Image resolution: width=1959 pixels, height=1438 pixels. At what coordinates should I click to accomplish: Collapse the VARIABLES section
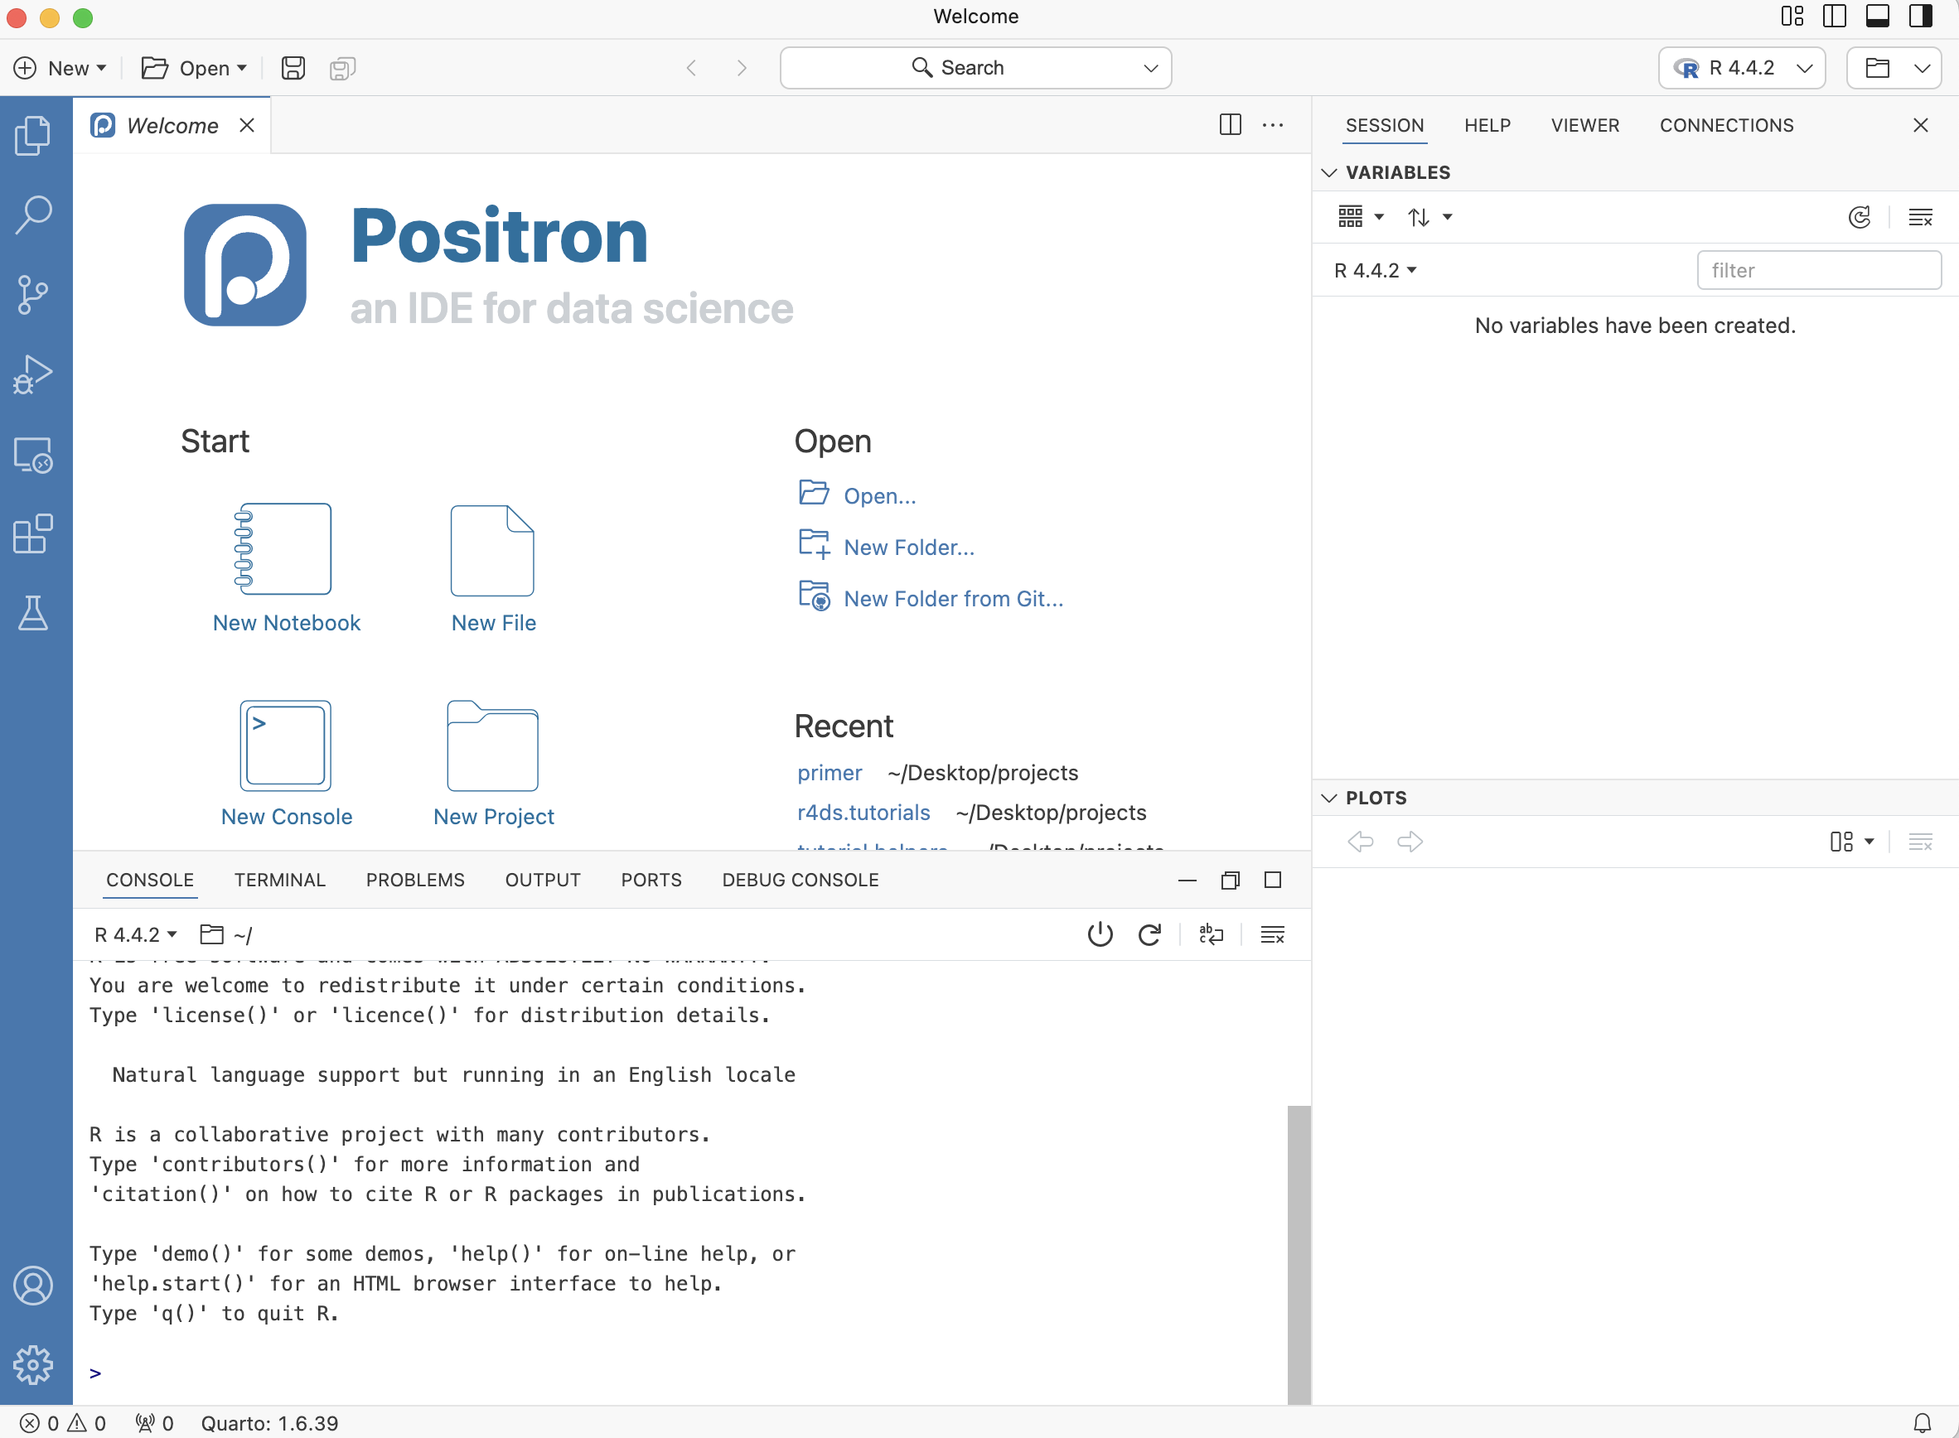(1329, 172)
